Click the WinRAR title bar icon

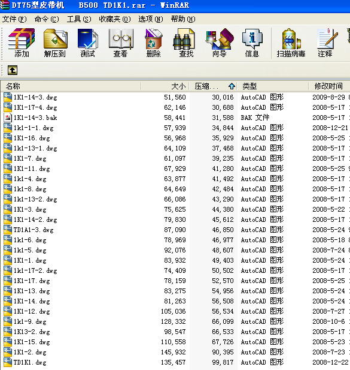pos(4,5)
